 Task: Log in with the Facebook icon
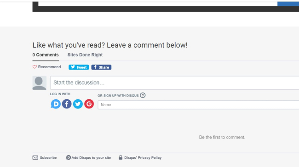tap(67, 104)
